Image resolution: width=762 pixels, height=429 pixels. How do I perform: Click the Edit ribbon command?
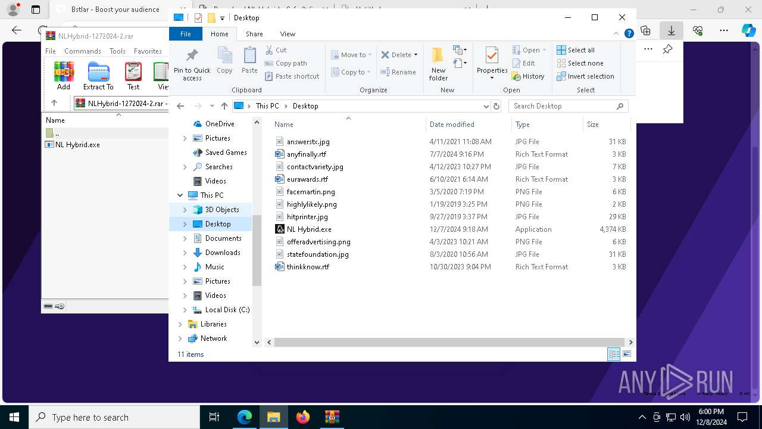523,63
